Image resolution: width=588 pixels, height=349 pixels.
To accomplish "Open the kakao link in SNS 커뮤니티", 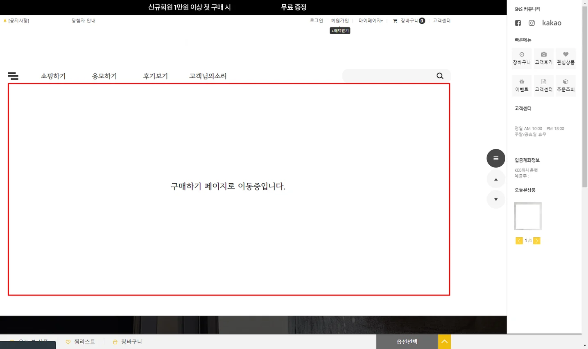I will pyautogui.click(x=552, y=23).
